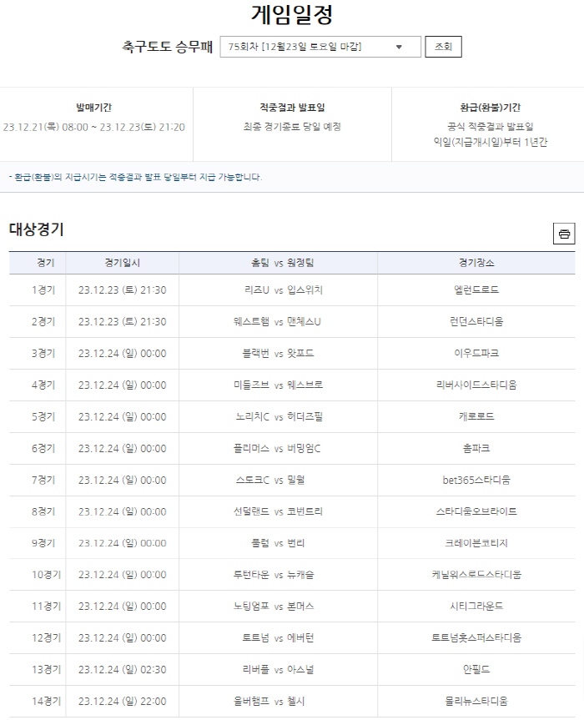Click the 리즈U vs 입스위치 match
Image resolution: width=584 pixels, height=720 pixels.
tap(284, 290)
